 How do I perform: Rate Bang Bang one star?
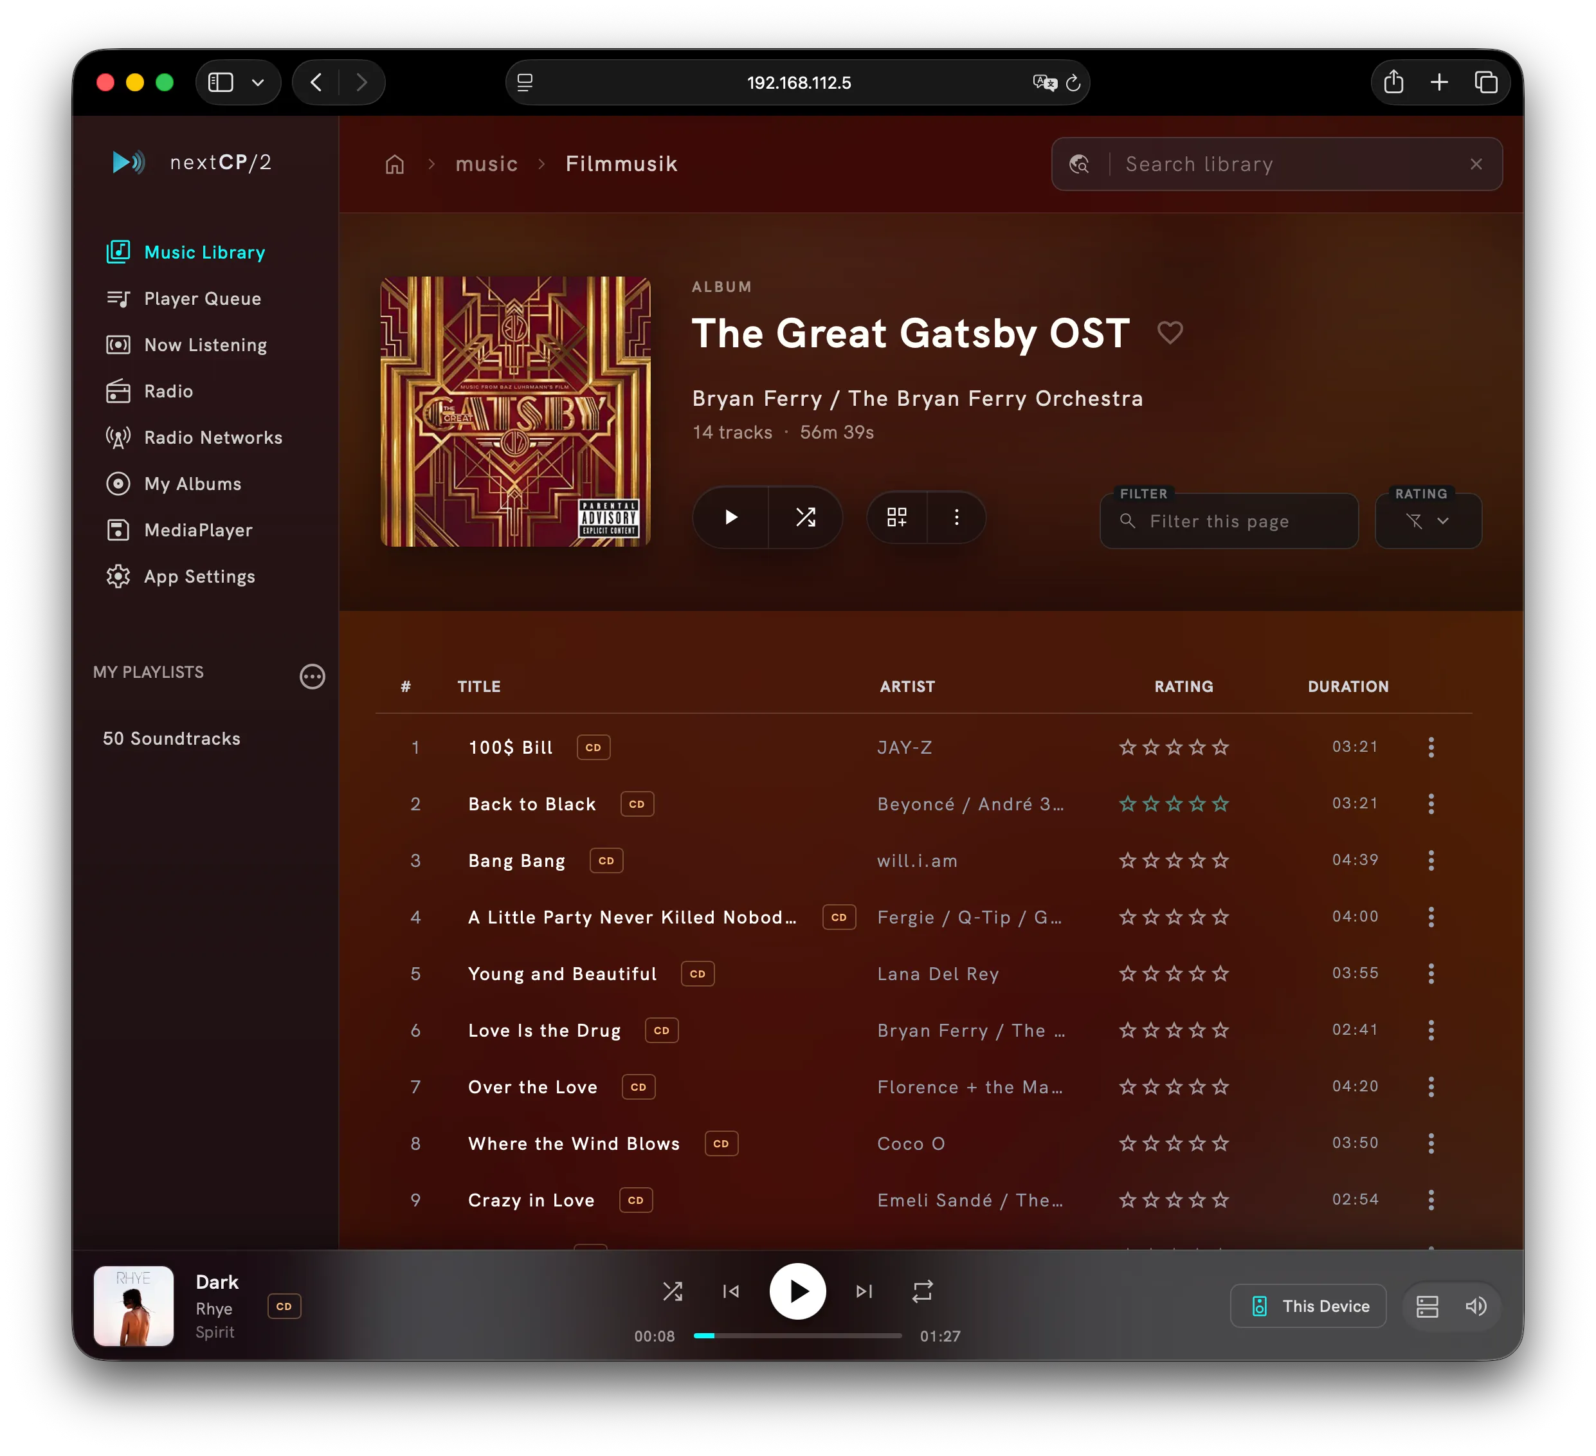pos(1127,860)
